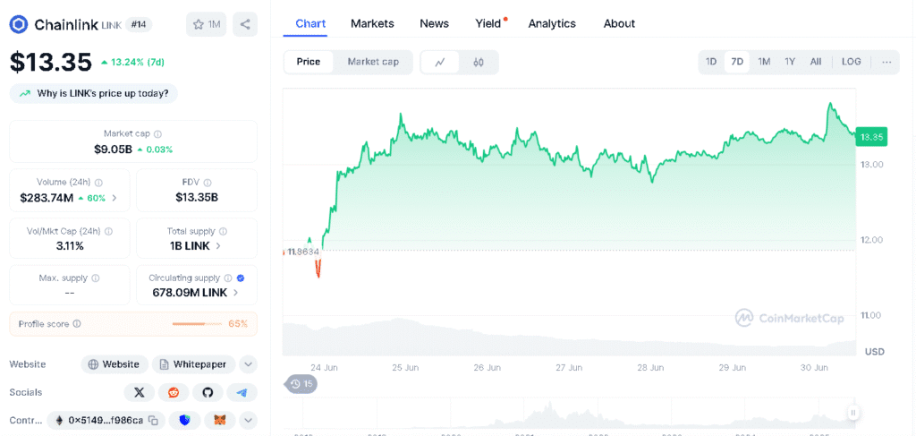Image resolution: width=916 pixels, height=436 pixels.
Task: Click the 11.8634 baseline price label
Action: [x=302, y=252]
